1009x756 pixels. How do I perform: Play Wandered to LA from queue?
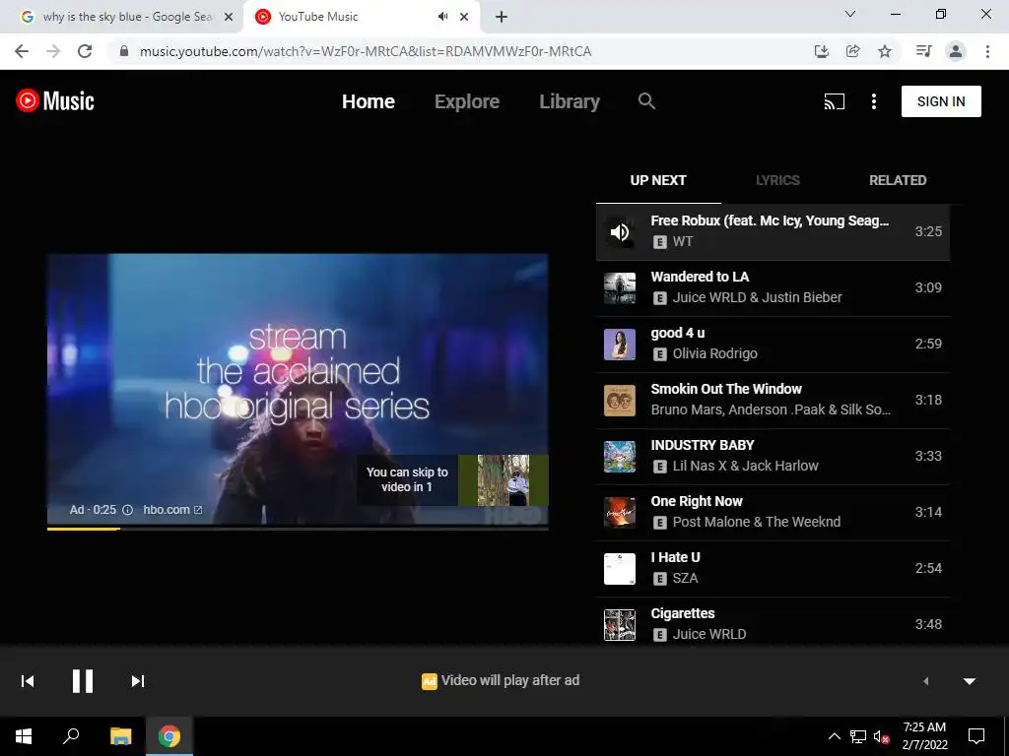point(773,287)
